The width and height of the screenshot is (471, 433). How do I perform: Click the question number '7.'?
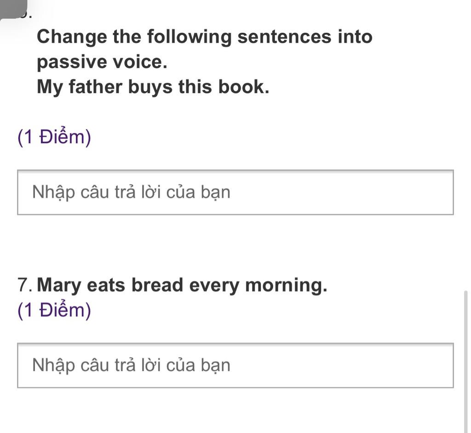coord(25,285)
